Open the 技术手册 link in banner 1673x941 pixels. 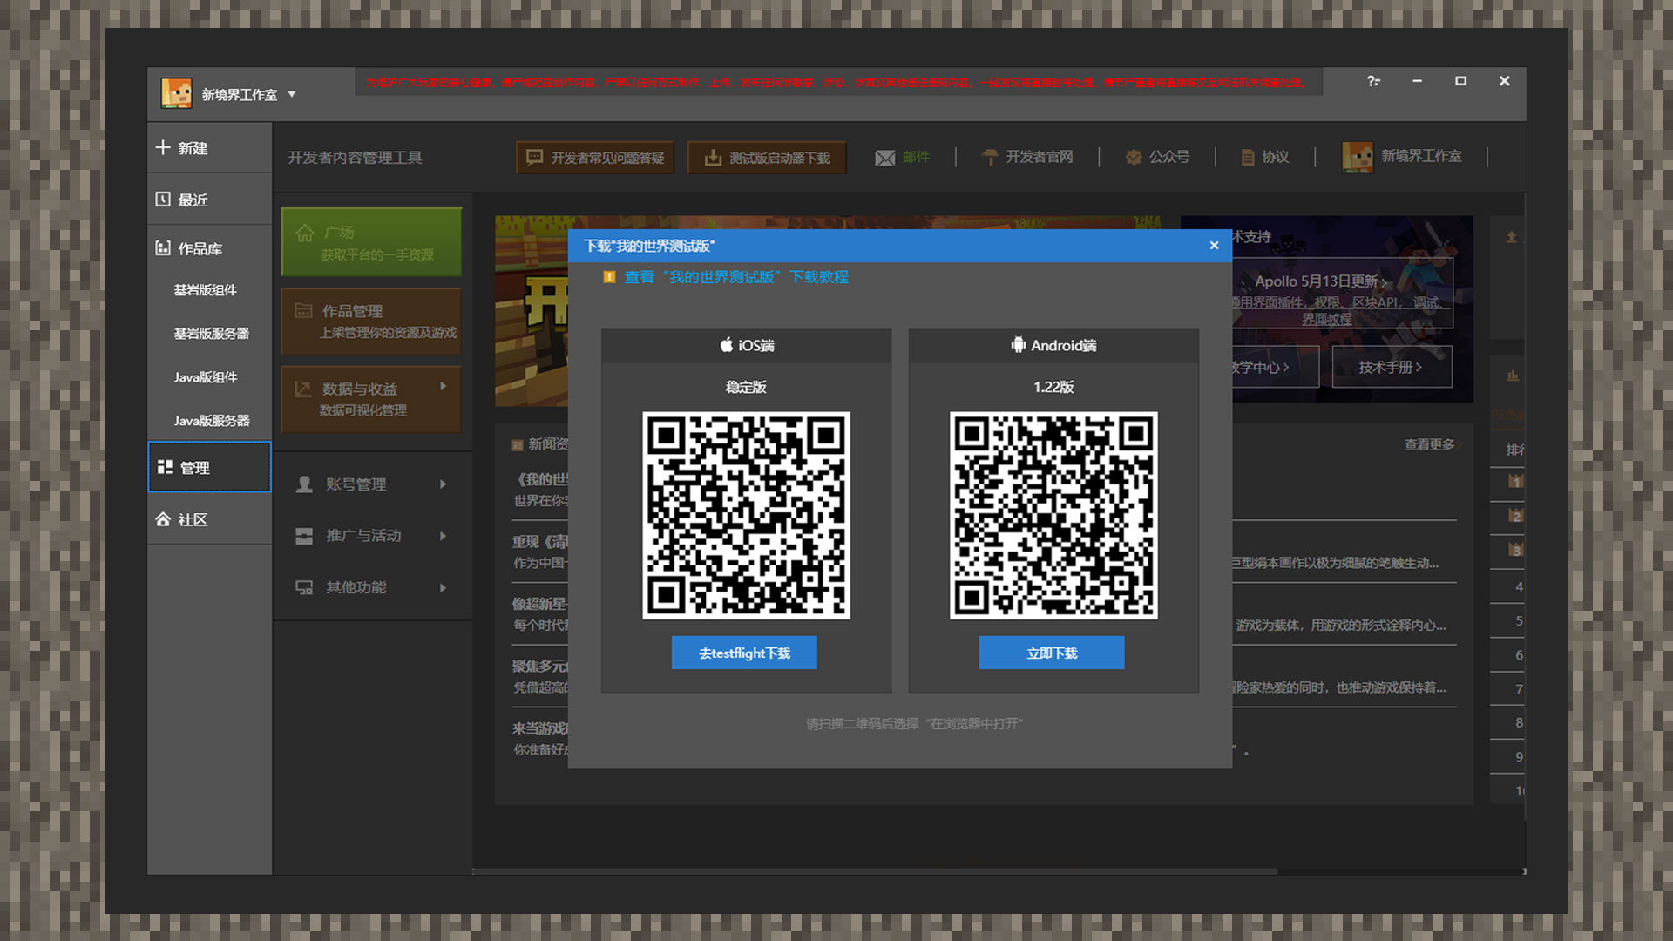tap(1392, 367)
